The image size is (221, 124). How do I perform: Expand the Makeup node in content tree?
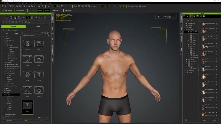pos(4,90)
